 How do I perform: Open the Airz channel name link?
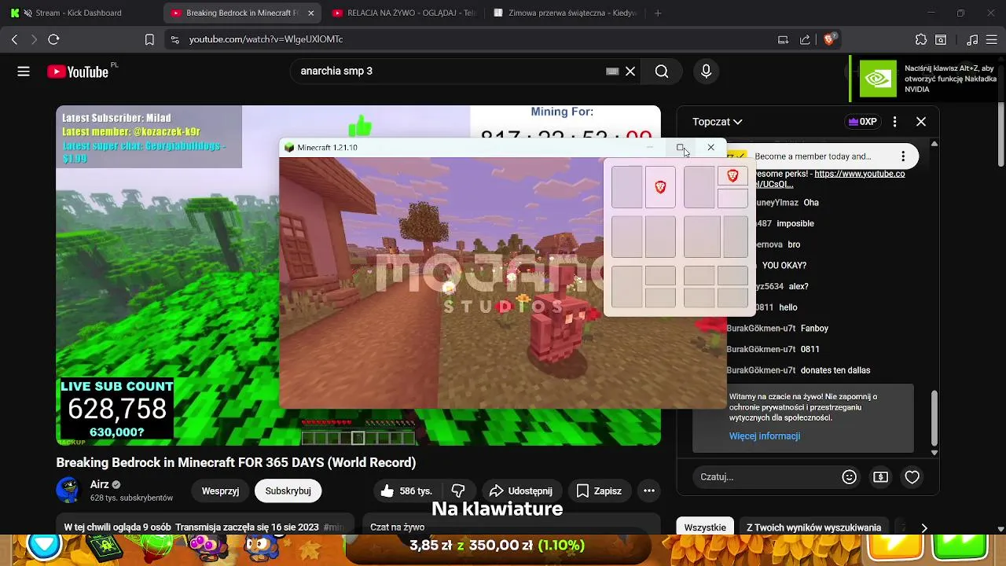[100, 484]
